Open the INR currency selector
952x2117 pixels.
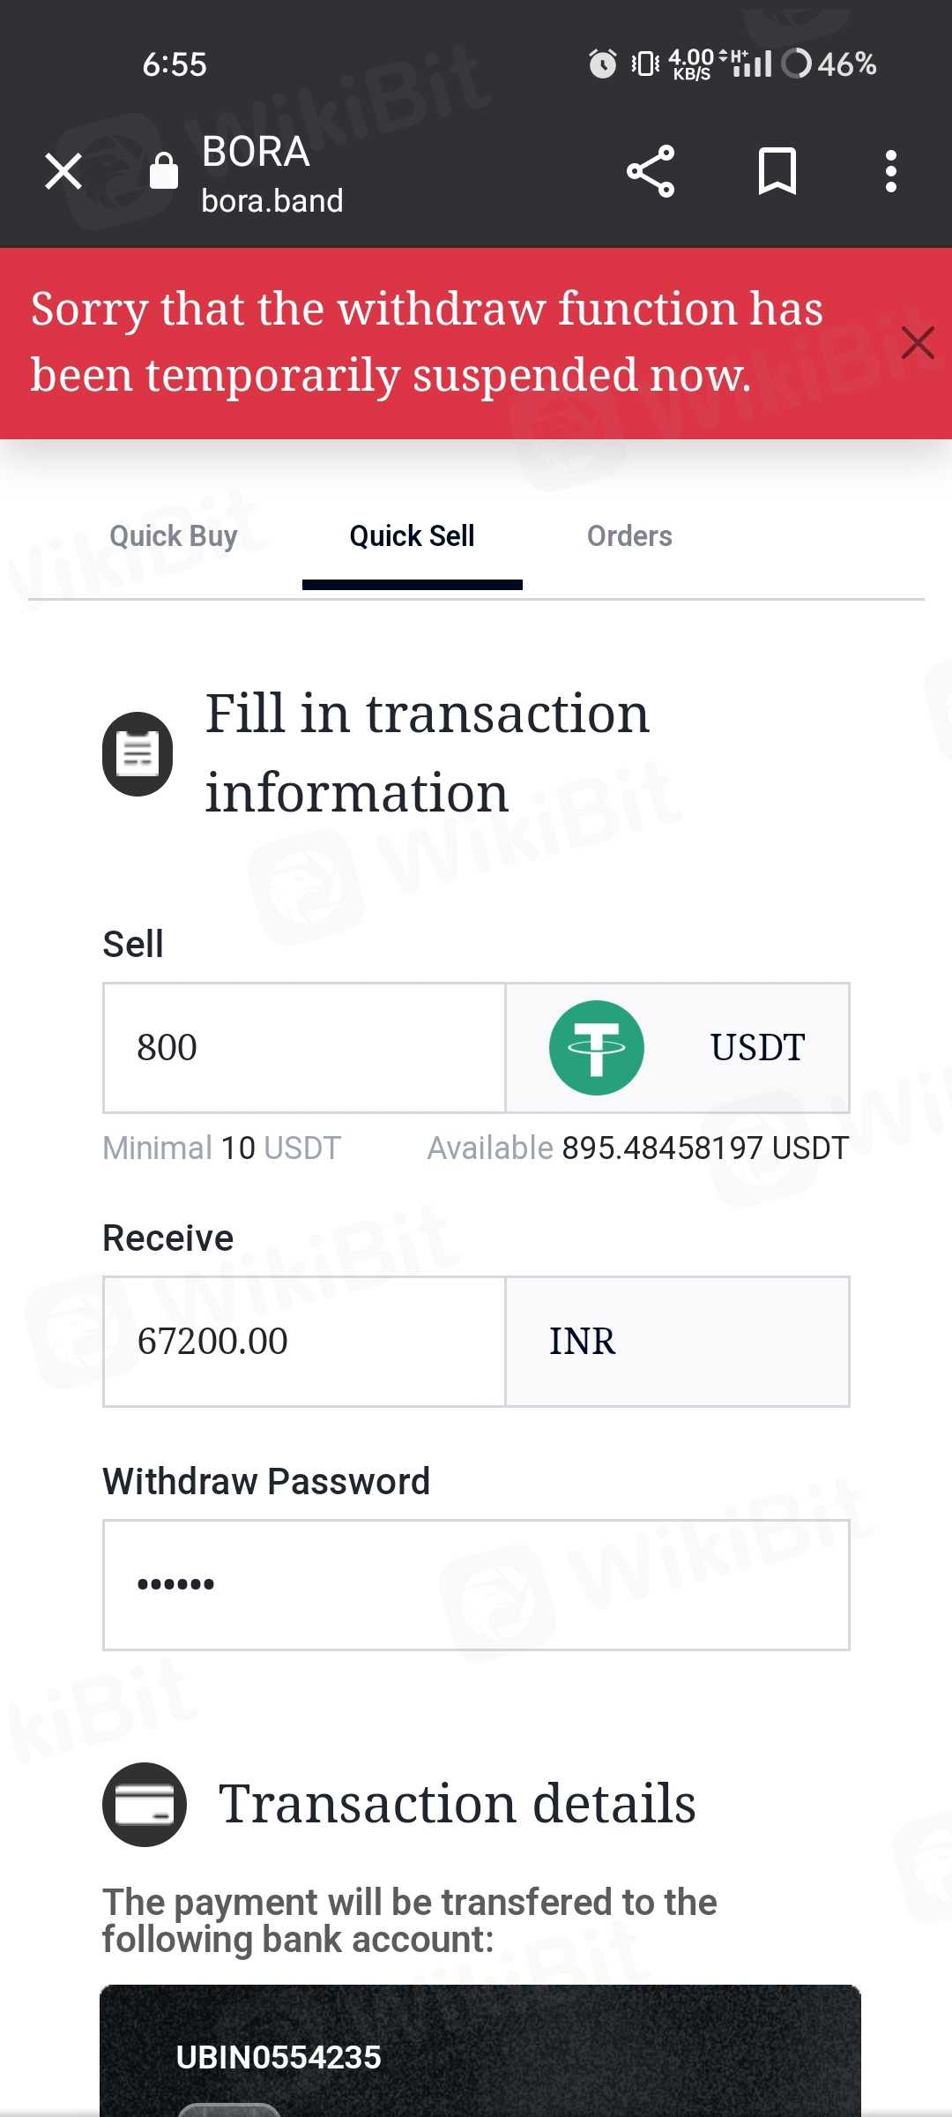(677, 1342)
